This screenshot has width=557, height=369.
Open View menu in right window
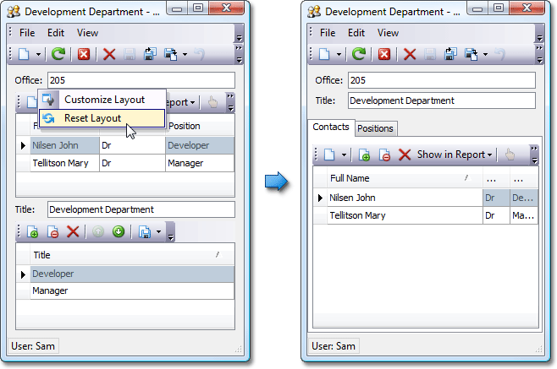[x=388, y=33]
